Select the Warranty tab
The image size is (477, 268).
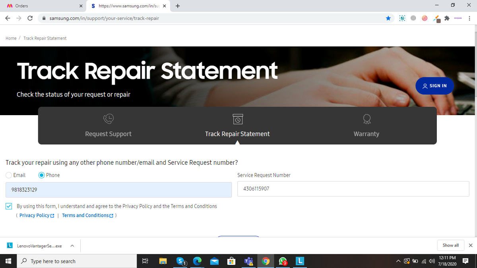pyautogui.click(x=366, y=125)
